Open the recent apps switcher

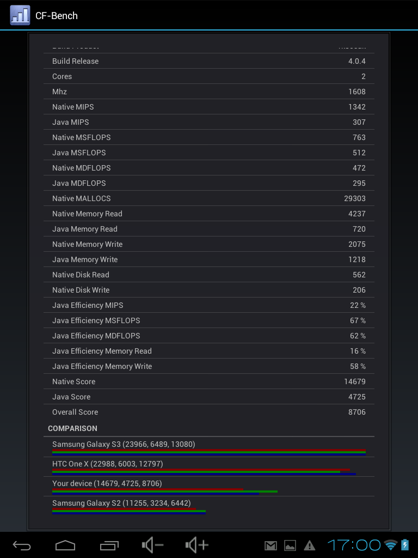click(x=109, y=545)
